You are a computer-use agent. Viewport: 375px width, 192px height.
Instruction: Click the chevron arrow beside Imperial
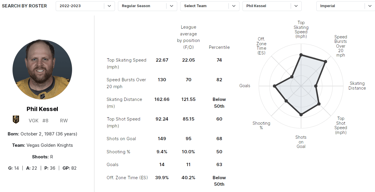[369, 6]
